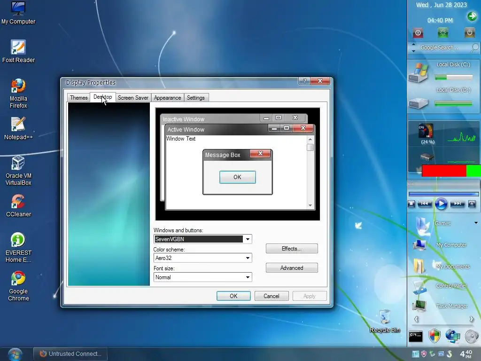Screen dimensions: 481x361
Task: Click sidebar launcher right chevron
Action: point(472,319)
